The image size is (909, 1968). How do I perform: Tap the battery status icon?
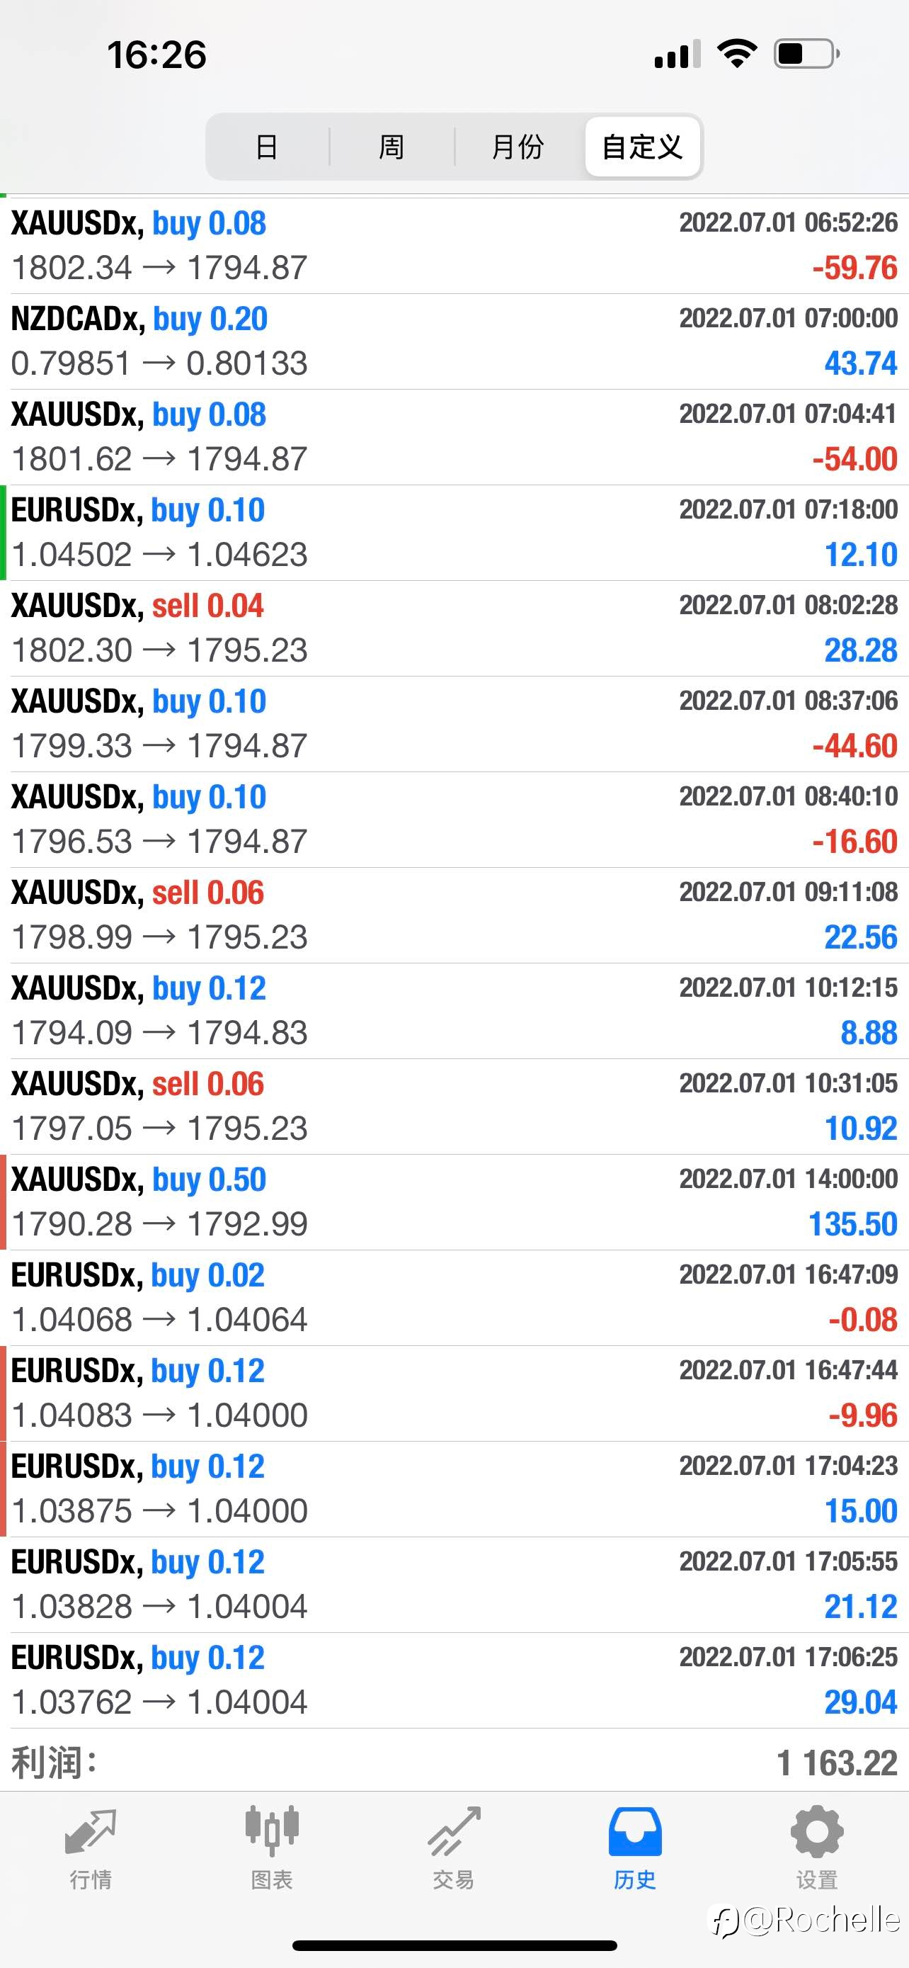(808, 53)
